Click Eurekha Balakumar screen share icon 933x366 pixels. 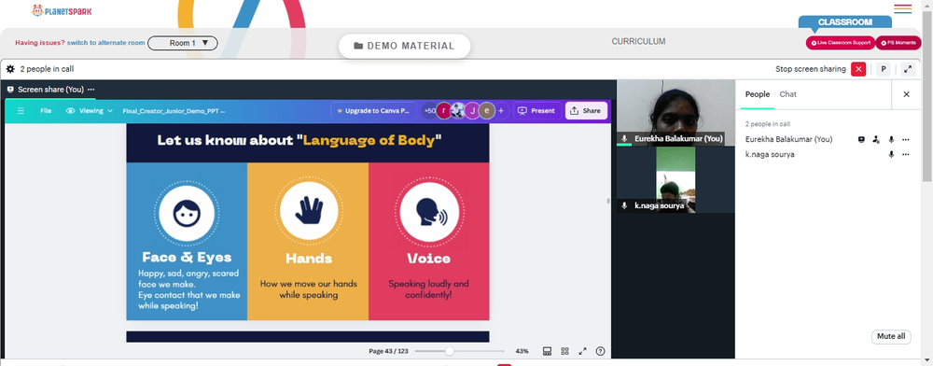click(861, 139)
